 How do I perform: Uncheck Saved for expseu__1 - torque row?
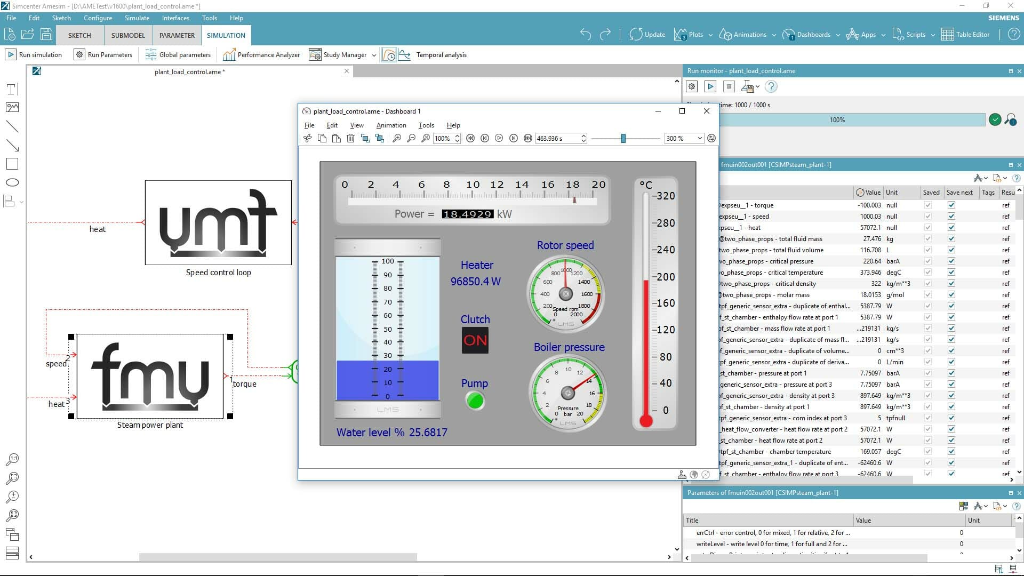coord(928,205)
